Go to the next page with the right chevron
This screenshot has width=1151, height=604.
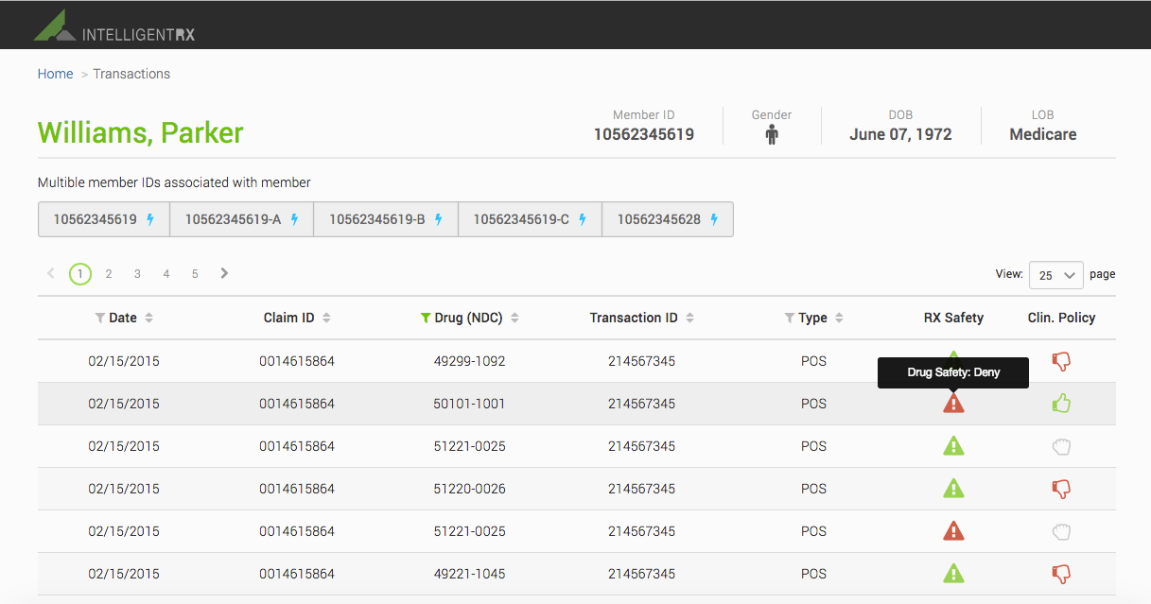tap(224, 273)
